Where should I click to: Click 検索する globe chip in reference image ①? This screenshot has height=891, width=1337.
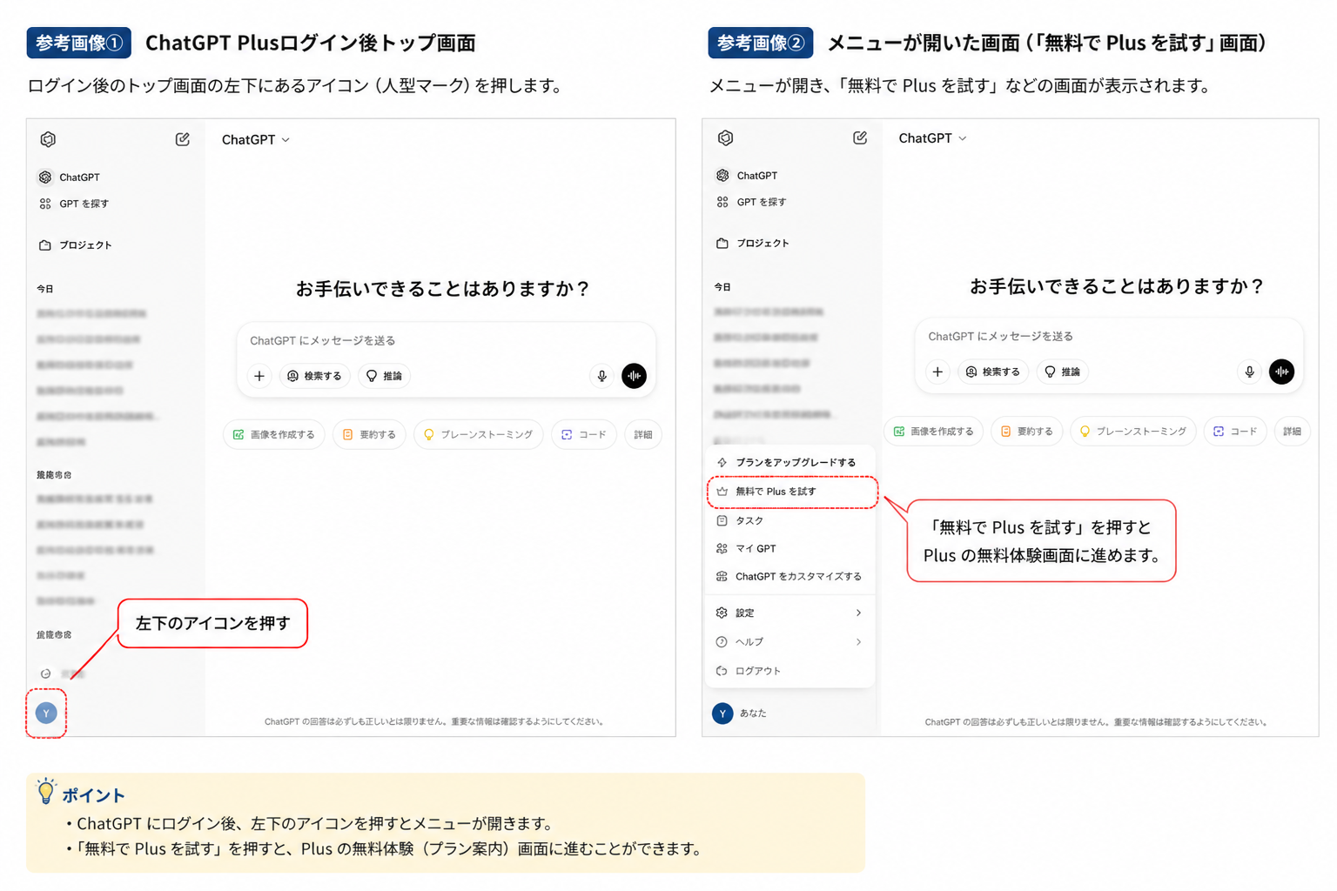coord(314,376)
